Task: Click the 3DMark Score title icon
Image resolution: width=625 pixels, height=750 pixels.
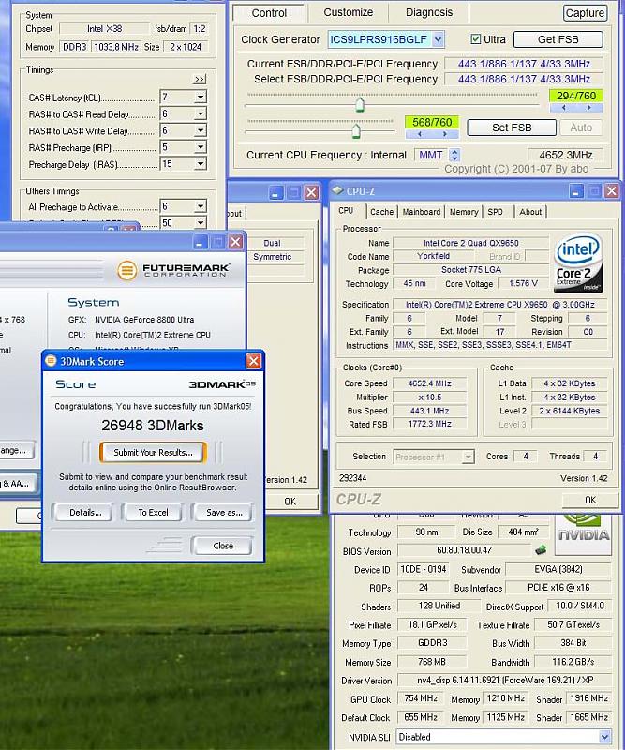Action: pos(51,361)
